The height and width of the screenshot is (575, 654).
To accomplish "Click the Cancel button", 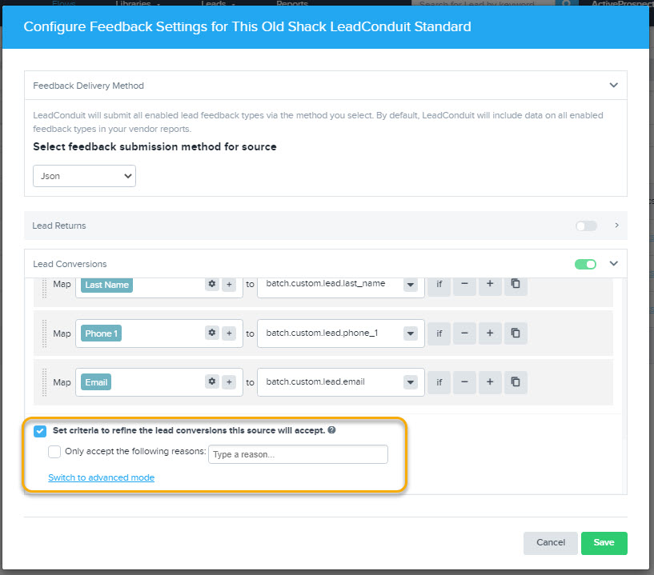I will point(551,542).
